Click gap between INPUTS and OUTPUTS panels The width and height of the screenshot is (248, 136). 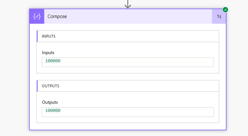coord(128,77)
